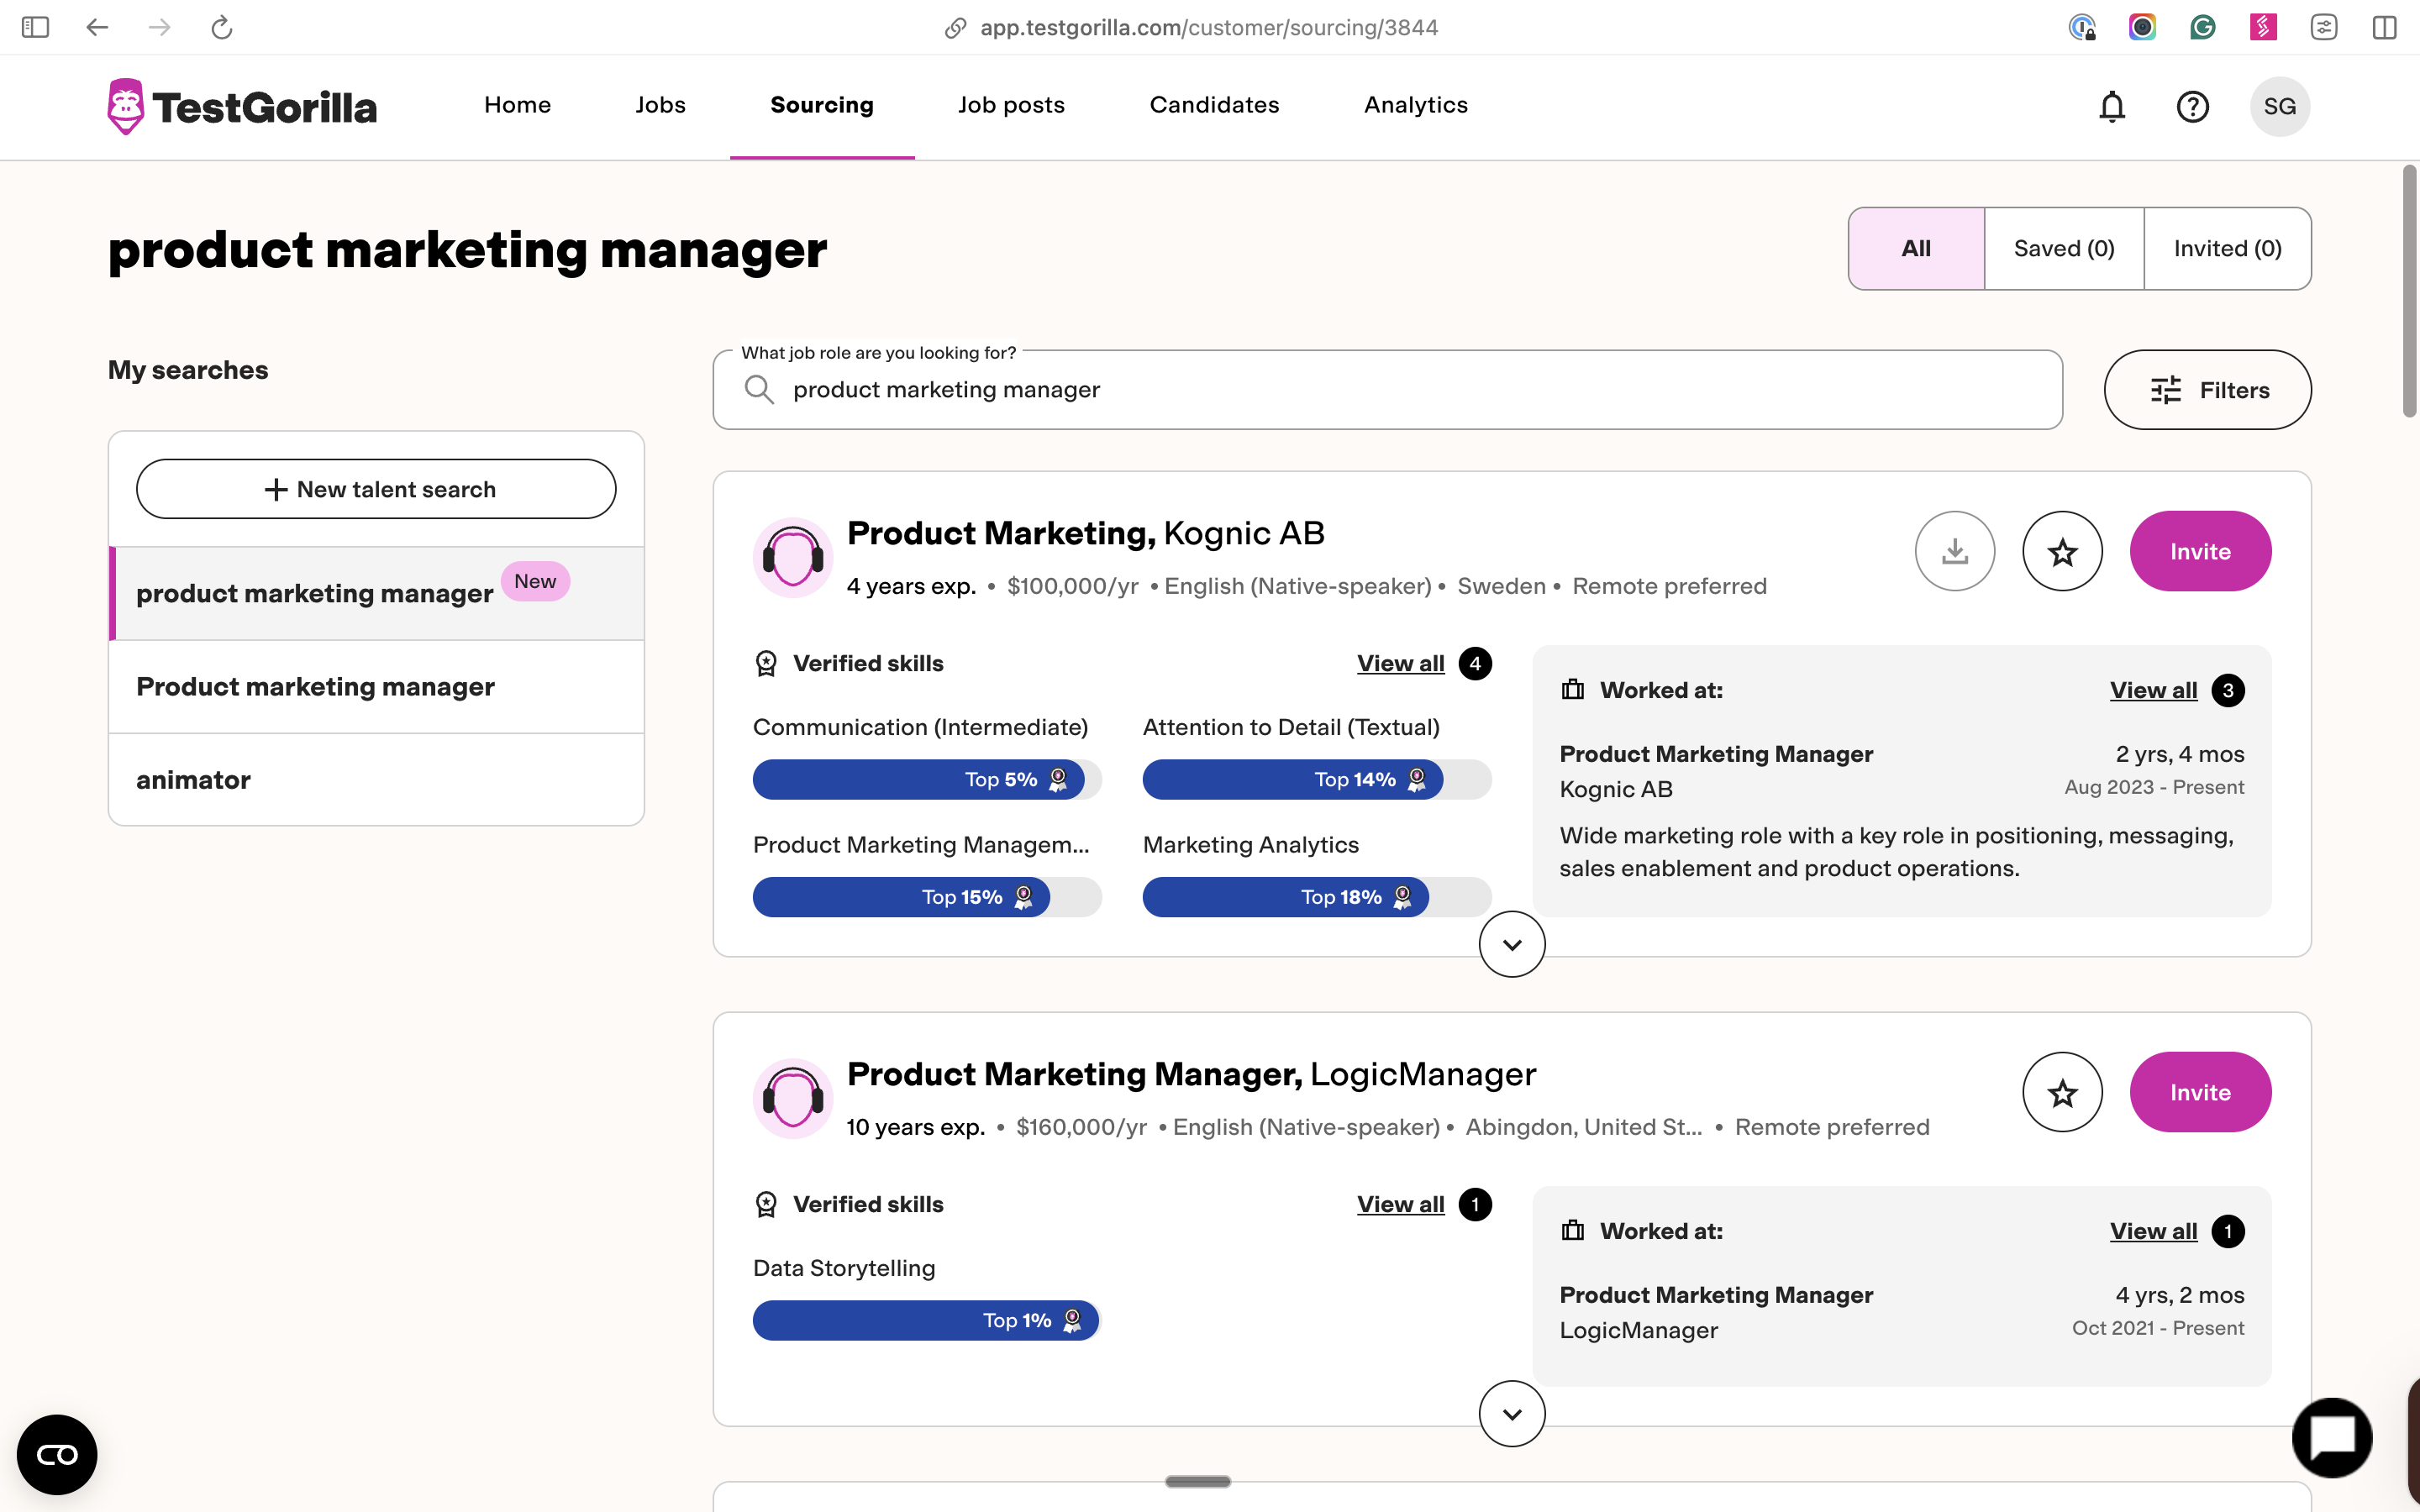Screen dimensions: 2420x1512
Task: Click the Grammarly extension icon
Action: 2202,27
